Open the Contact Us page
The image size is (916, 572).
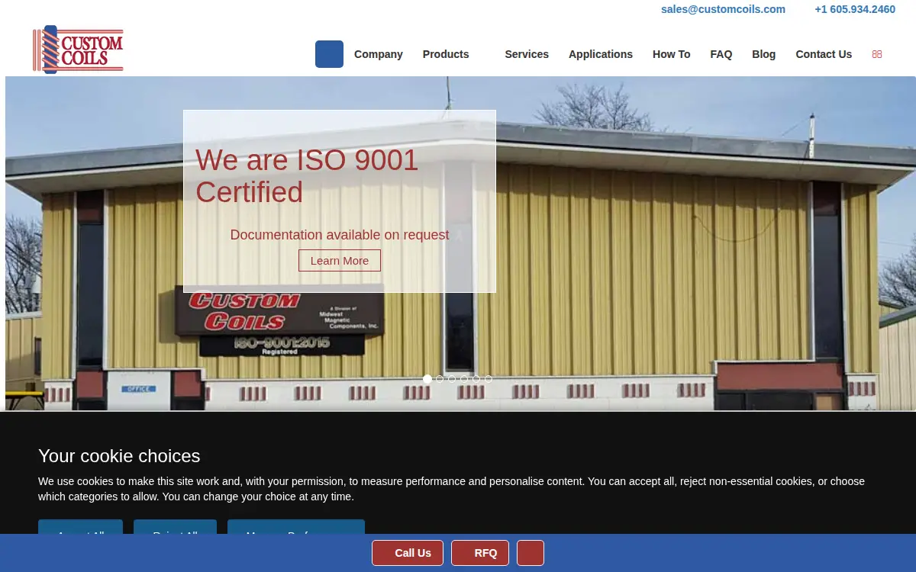click(824, 54)
